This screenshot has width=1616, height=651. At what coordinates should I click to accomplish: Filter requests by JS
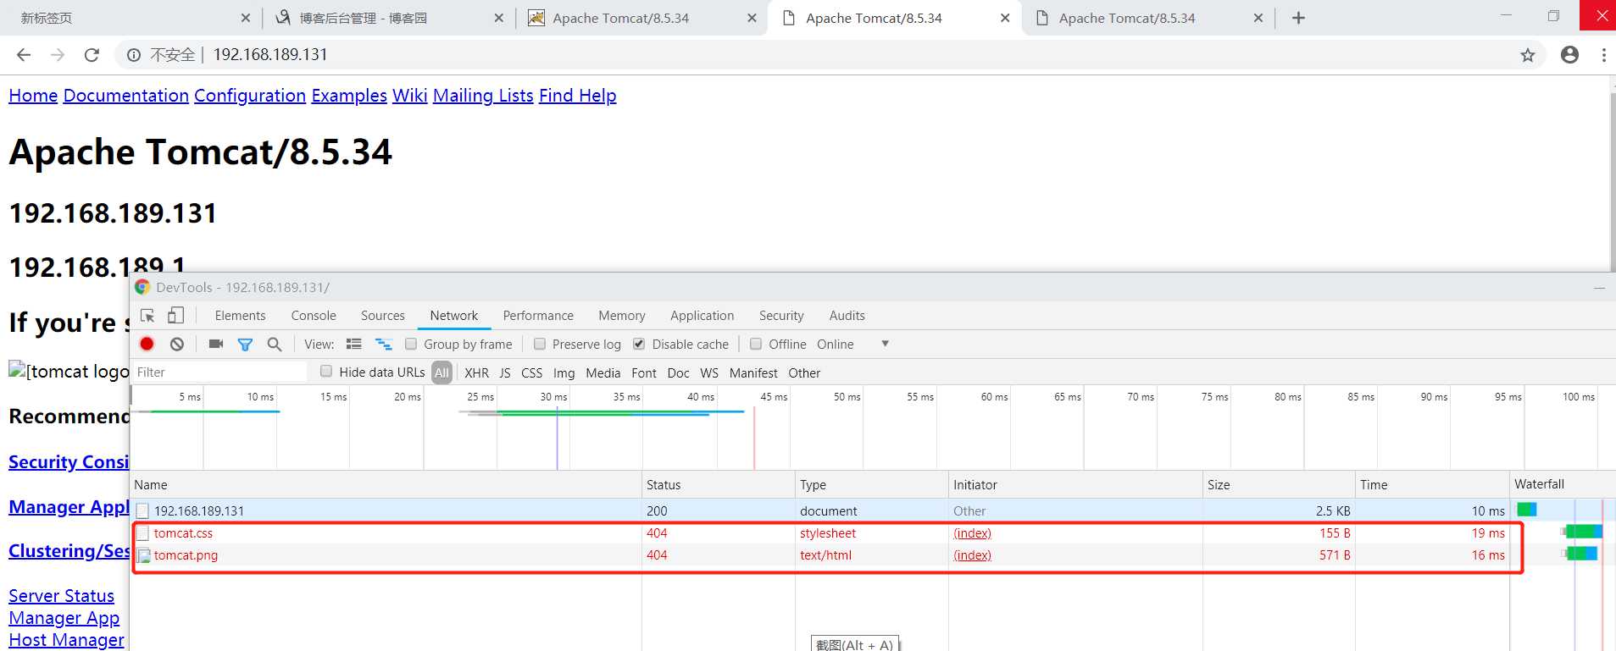pyautogui.click(x=505, y=372)
